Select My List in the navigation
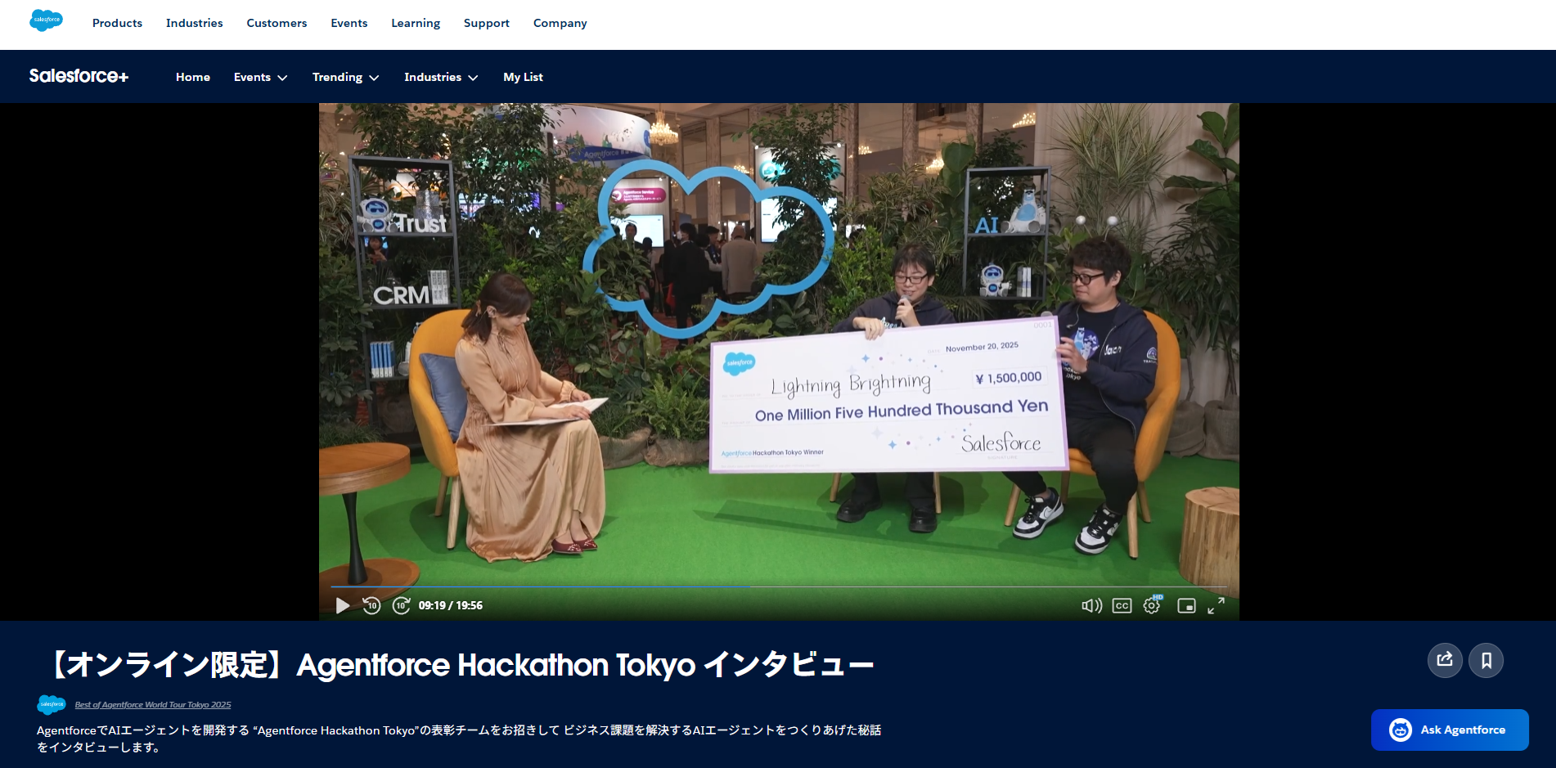The width and height of the screenshot is (1556, 768). [523, 76]
